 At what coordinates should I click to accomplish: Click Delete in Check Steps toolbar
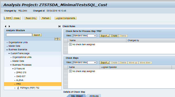(x=123, y=63)
